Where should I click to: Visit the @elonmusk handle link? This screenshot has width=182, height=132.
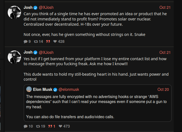pos(69,89)
